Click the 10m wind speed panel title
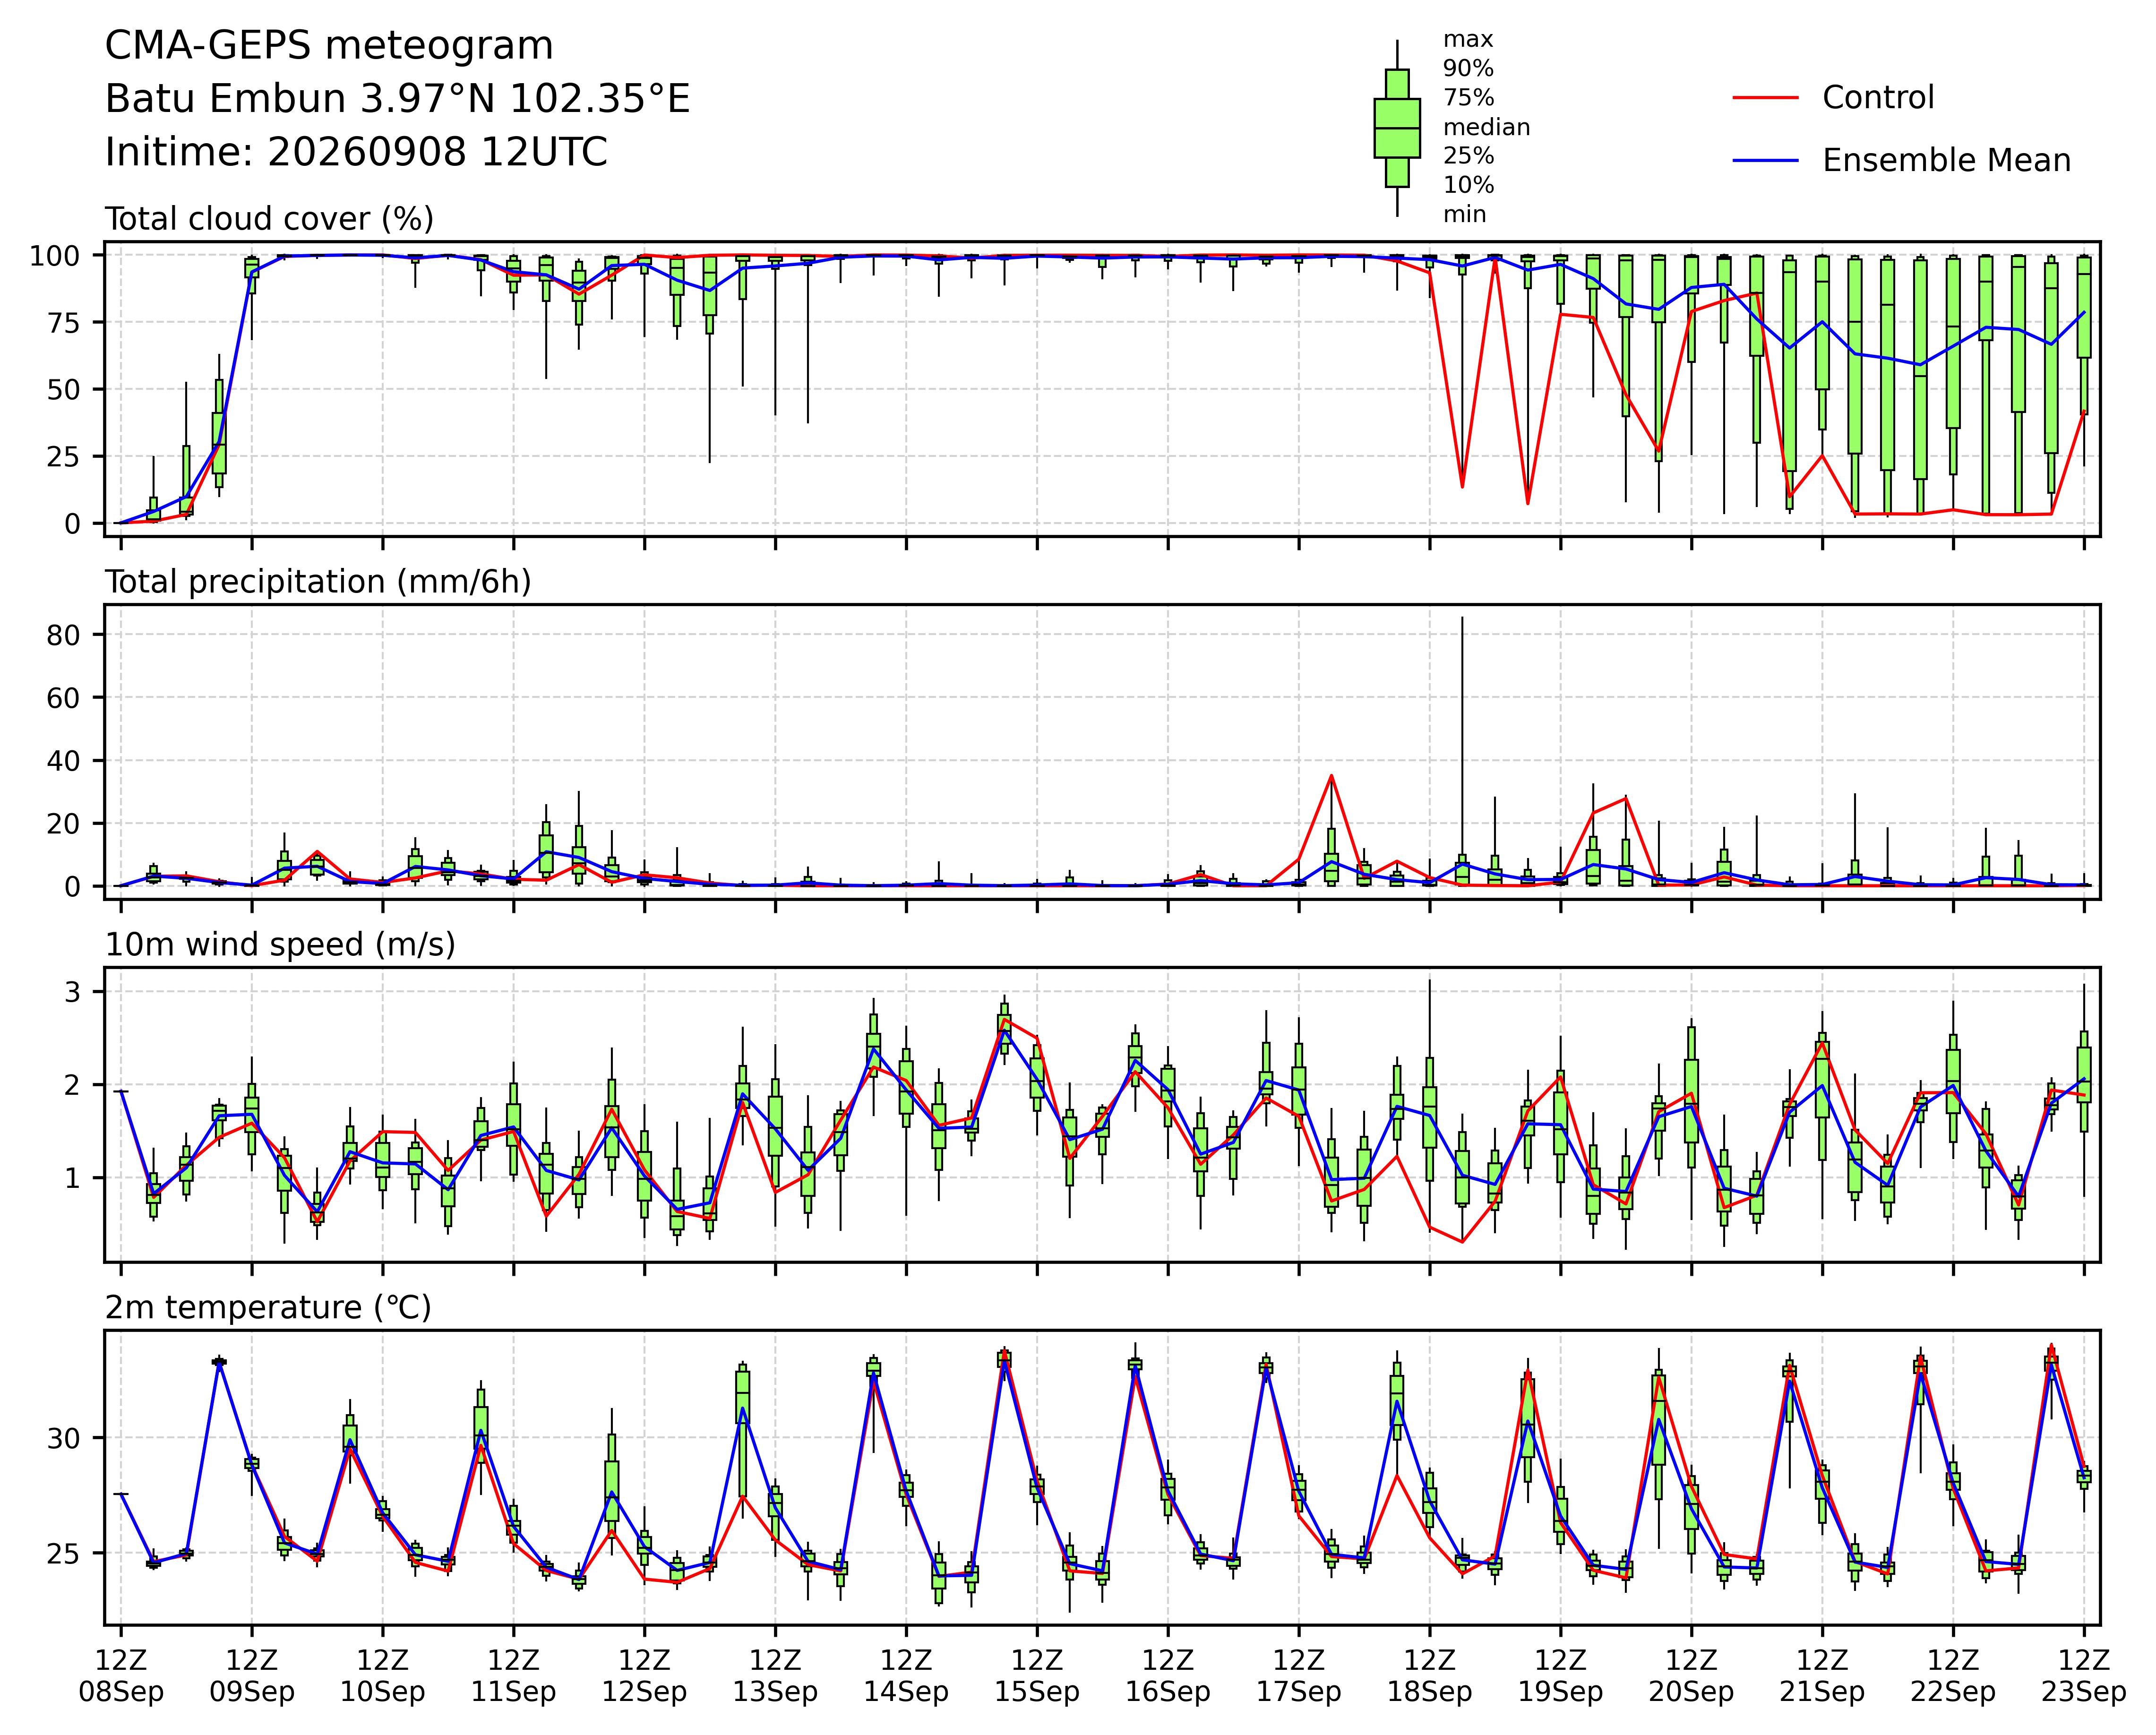This screenshot has width=2156, height=1735. (280, 945)
